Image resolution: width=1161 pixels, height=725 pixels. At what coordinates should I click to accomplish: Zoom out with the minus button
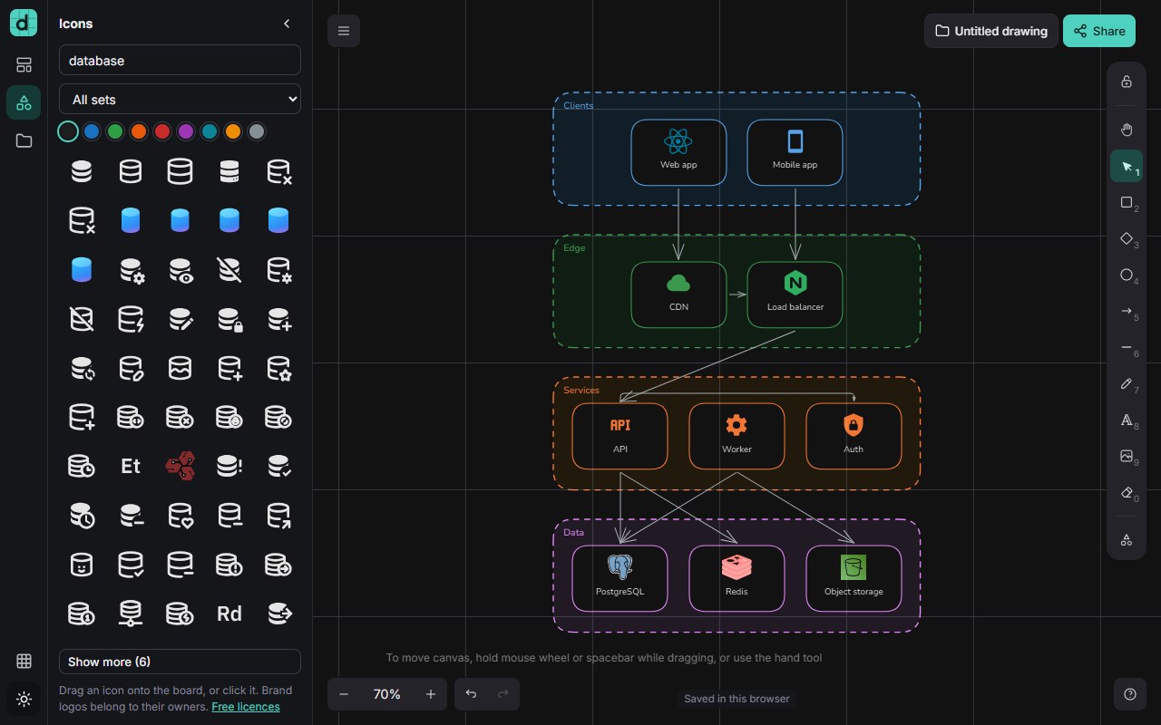pos(344,694)
